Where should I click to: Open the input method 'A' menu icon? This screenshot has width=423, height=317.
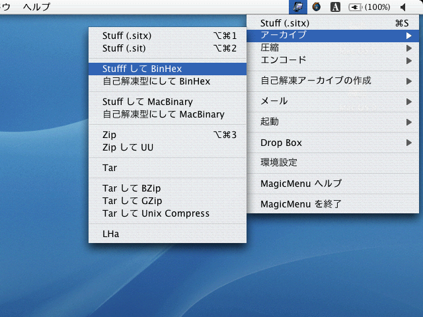tap(335, 7)
